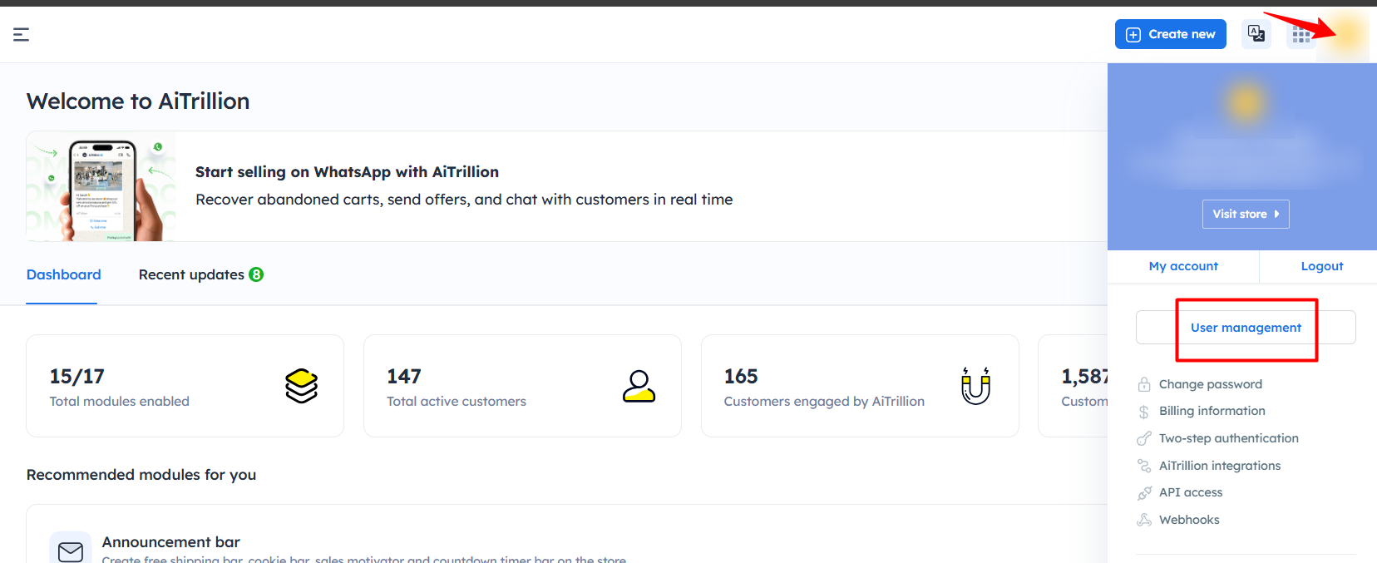
Task: Open My account
Action: coord(1182,266)
